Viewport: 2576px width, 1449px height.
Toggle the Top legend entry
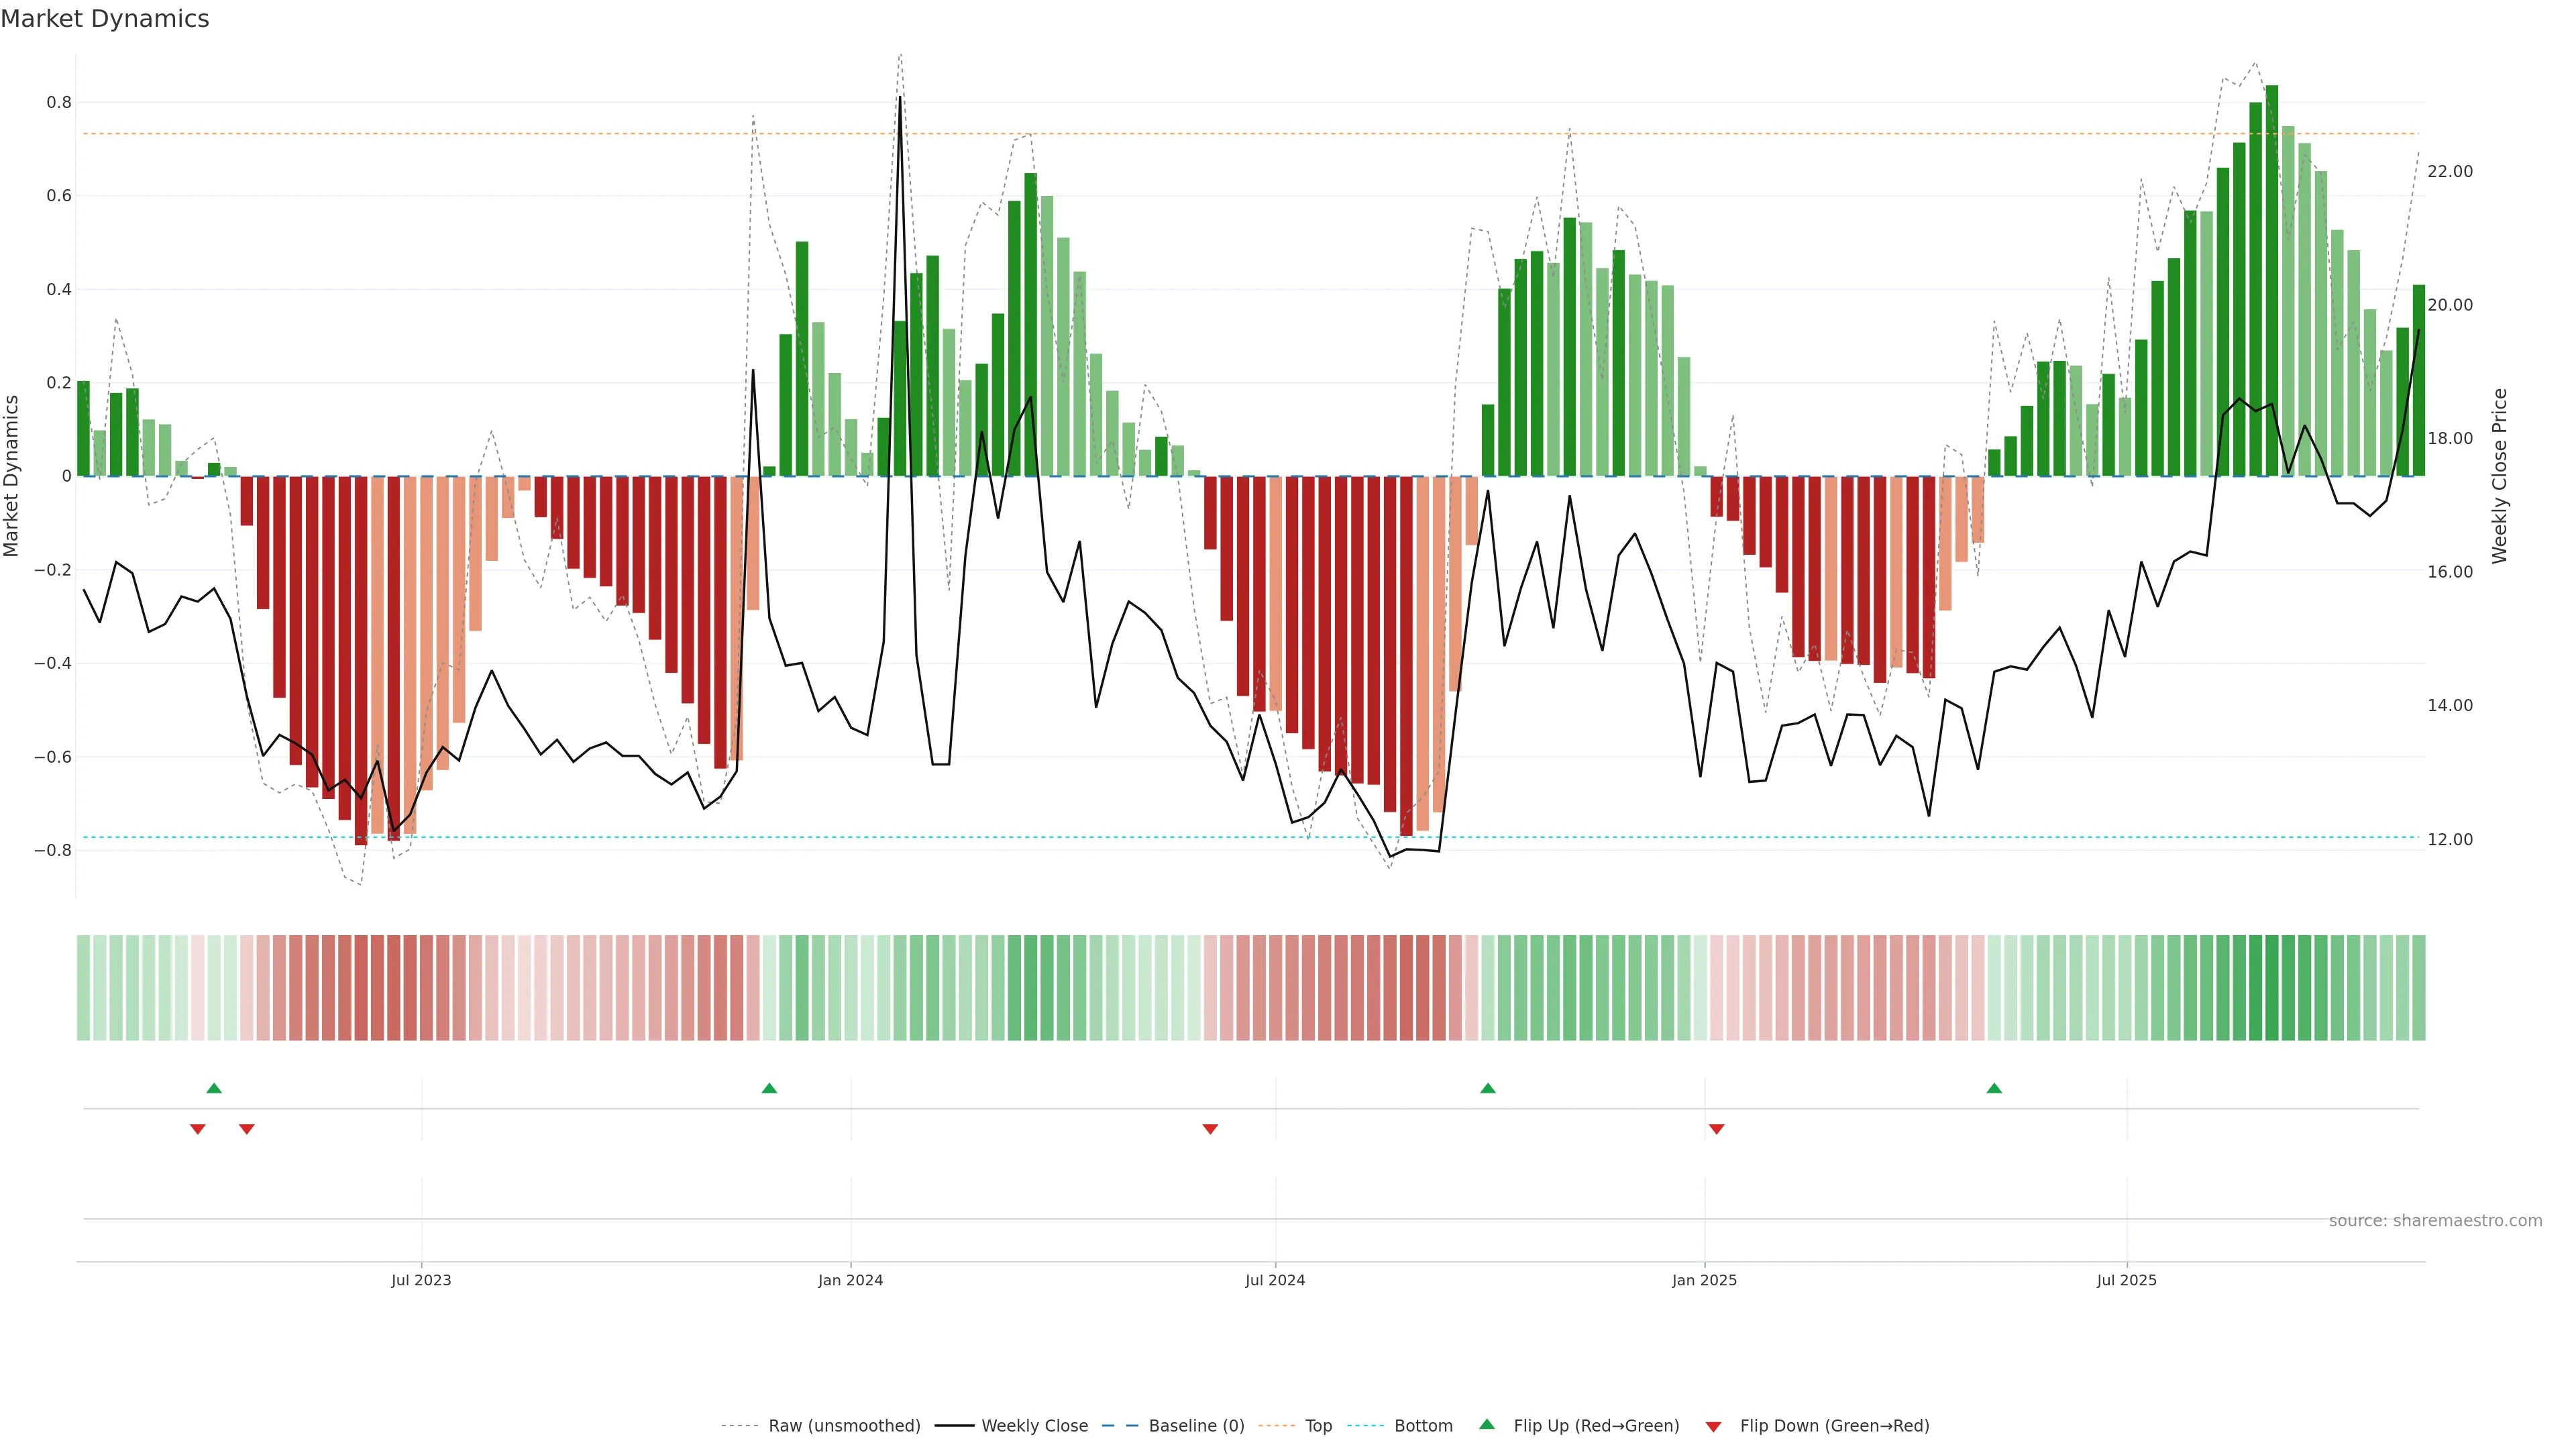coord(1318,1425)
